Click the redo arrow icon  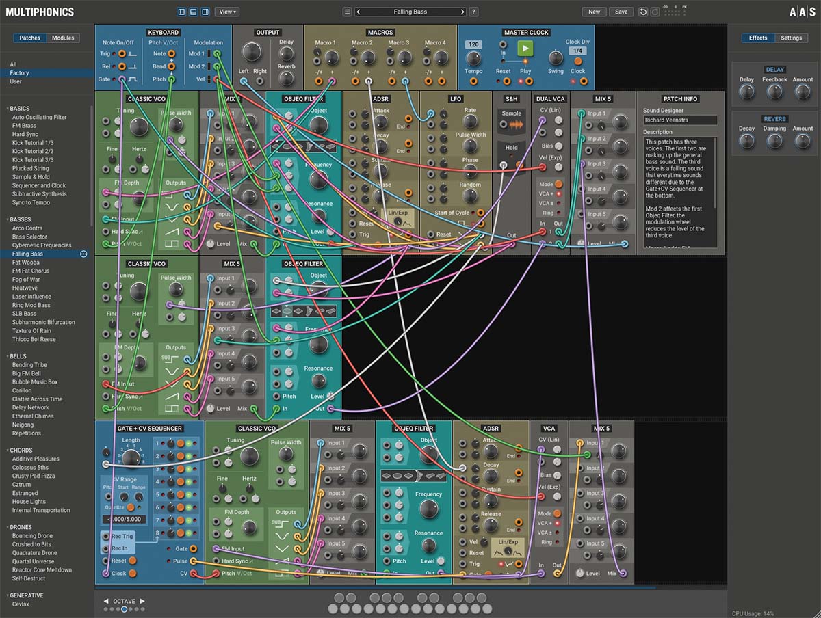655,12
